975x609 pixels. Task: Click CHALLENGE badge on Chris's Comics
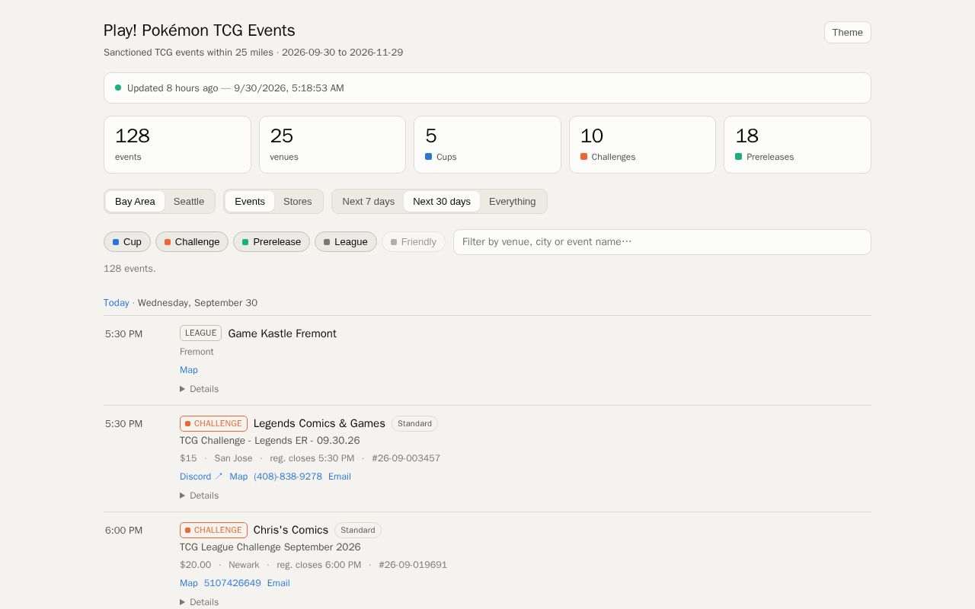(213, 530)
